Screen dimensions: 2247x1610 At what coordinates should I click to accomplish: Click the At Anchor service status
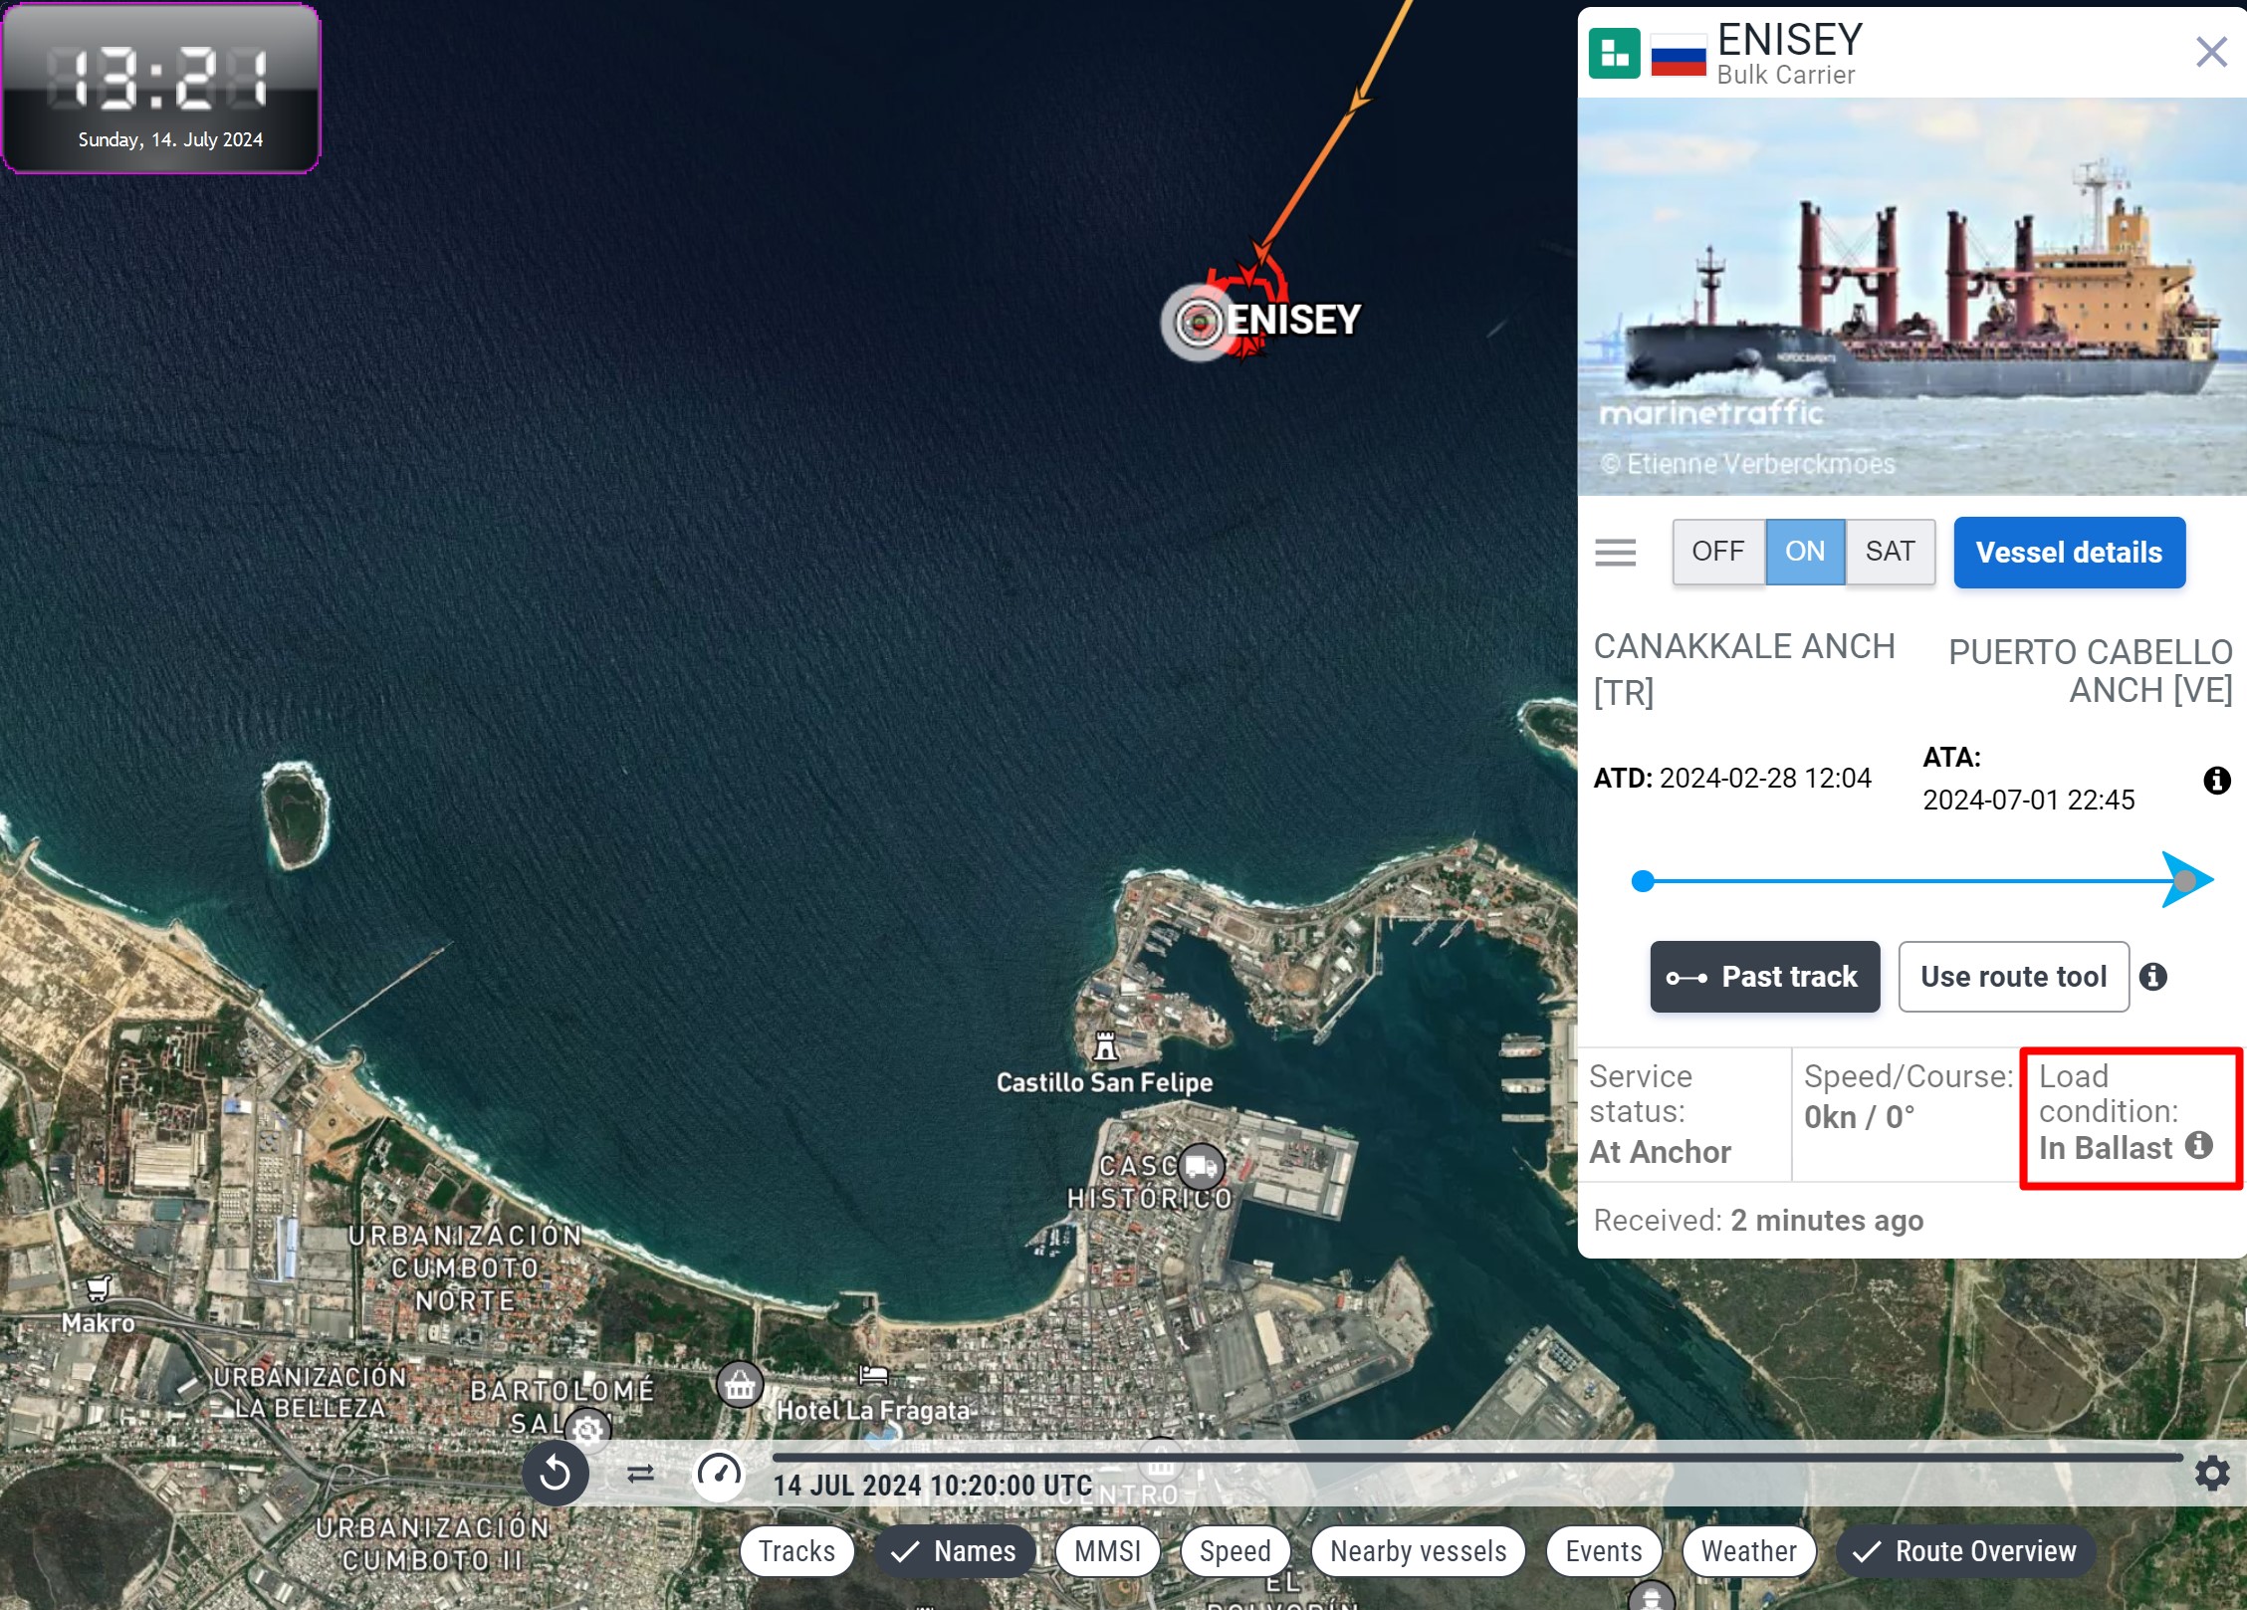pos(1660,1152)
